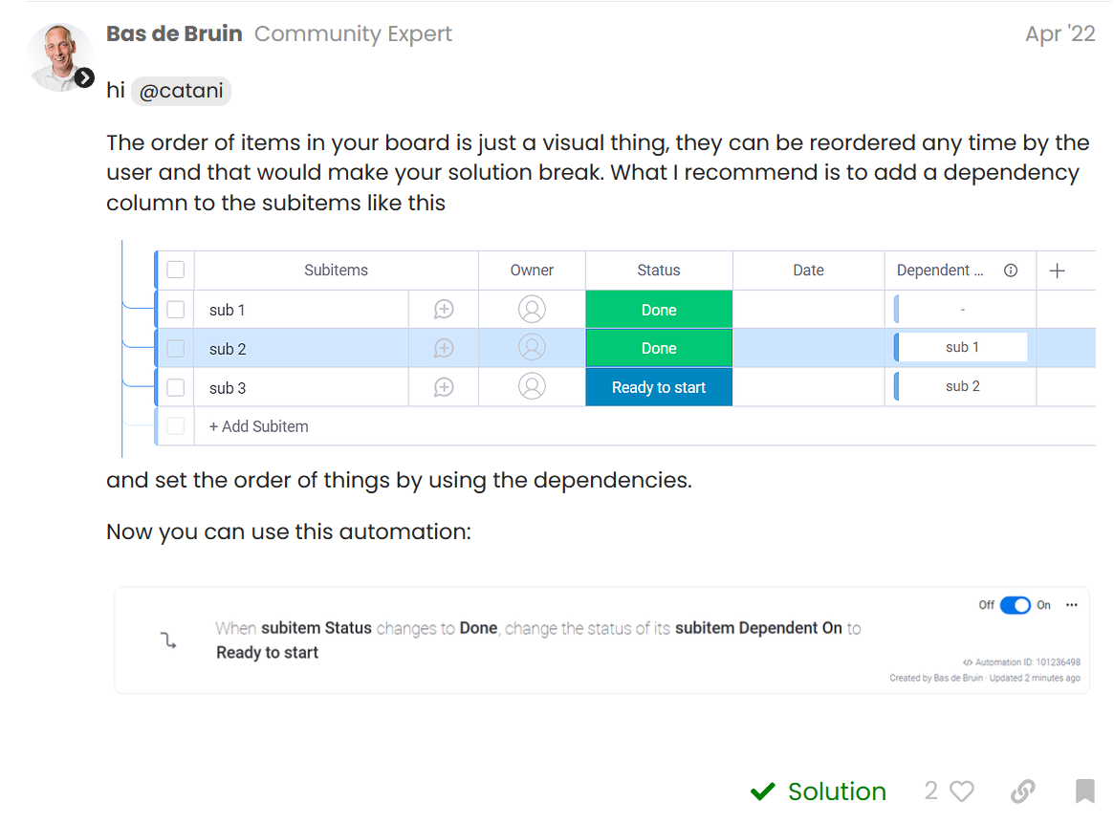
Task: Copy the post link with the chain icon
Action: (x=1023, y=791)
